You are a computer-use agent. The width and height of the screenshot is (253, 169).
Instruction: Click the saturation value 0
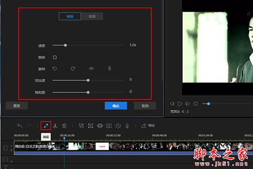pyautogui.click(x=131, y=92)
